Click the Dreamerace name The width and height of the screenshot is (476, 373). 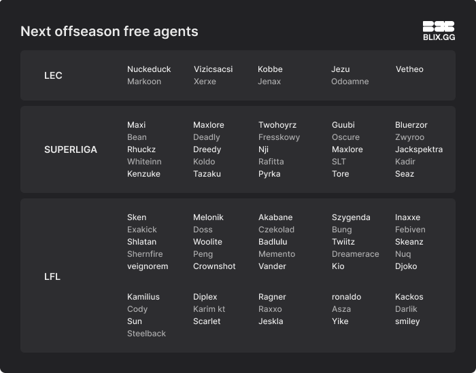click(356, 254)
